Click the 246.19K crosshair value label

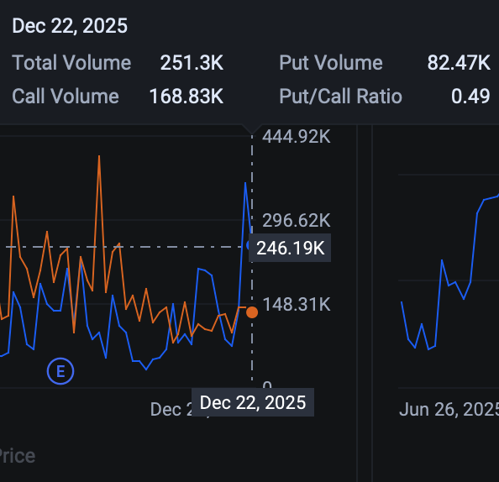pos(290,248)
